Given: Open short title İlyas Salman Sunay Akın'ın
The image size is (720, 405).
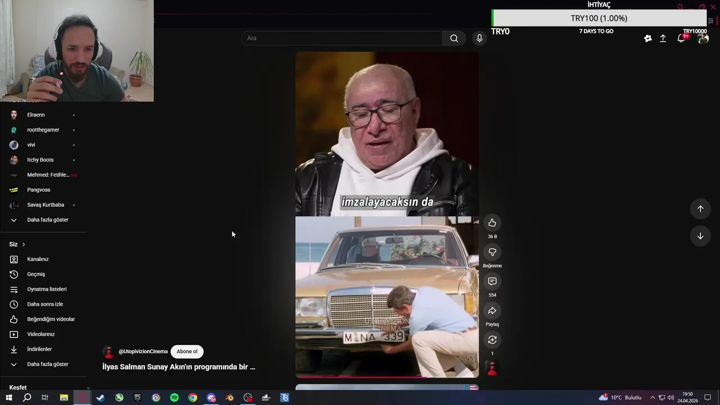Looking at the screenshot, I should (178, 367).
